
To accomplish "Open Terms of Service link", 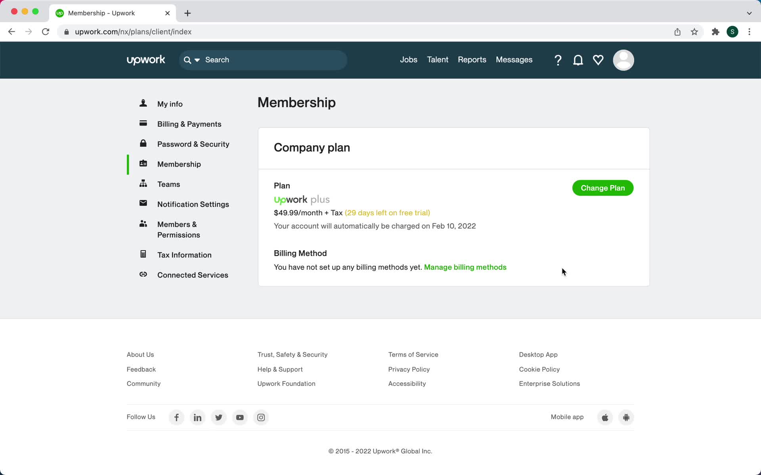I will [x=413, y=355].
